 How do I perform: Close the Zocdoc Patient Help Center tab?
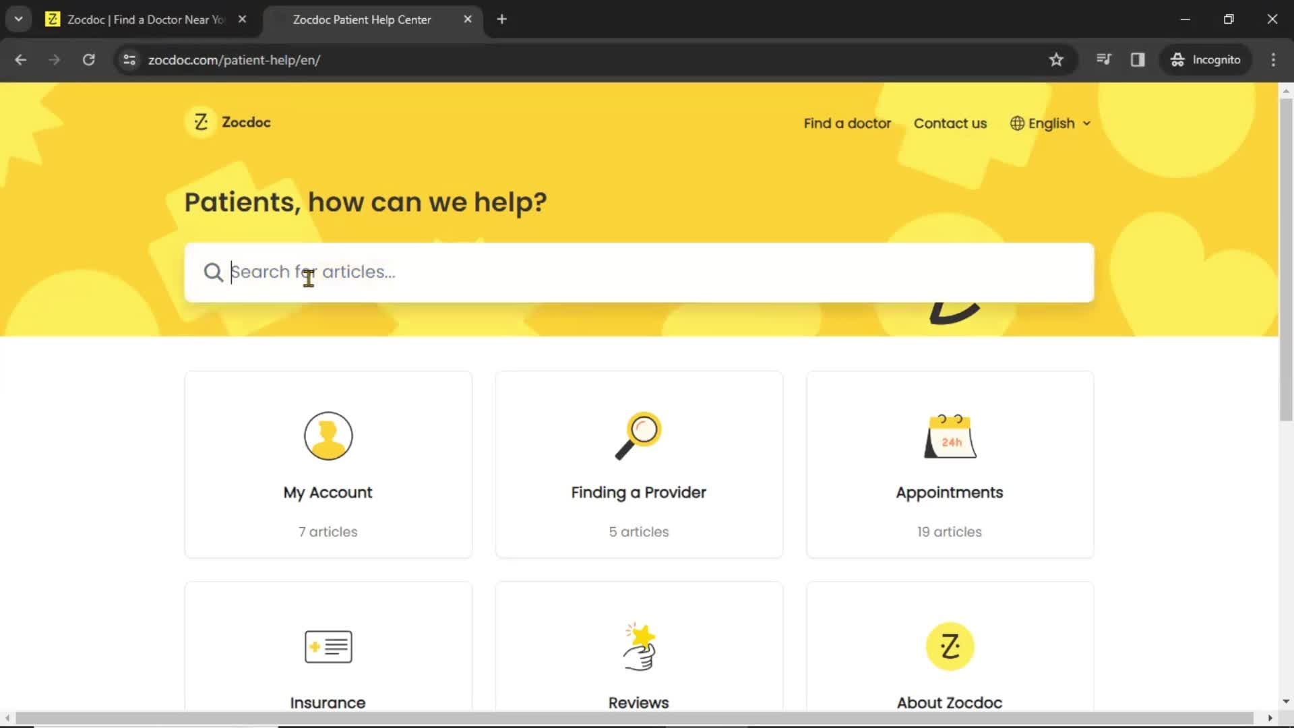pyautogui.click(x=468, y=20)
